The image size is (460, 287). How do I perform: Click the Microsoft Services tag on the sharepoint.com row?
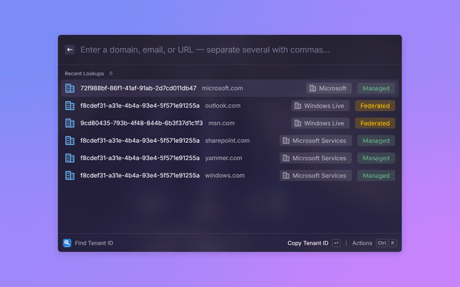[x=316, y=141]
